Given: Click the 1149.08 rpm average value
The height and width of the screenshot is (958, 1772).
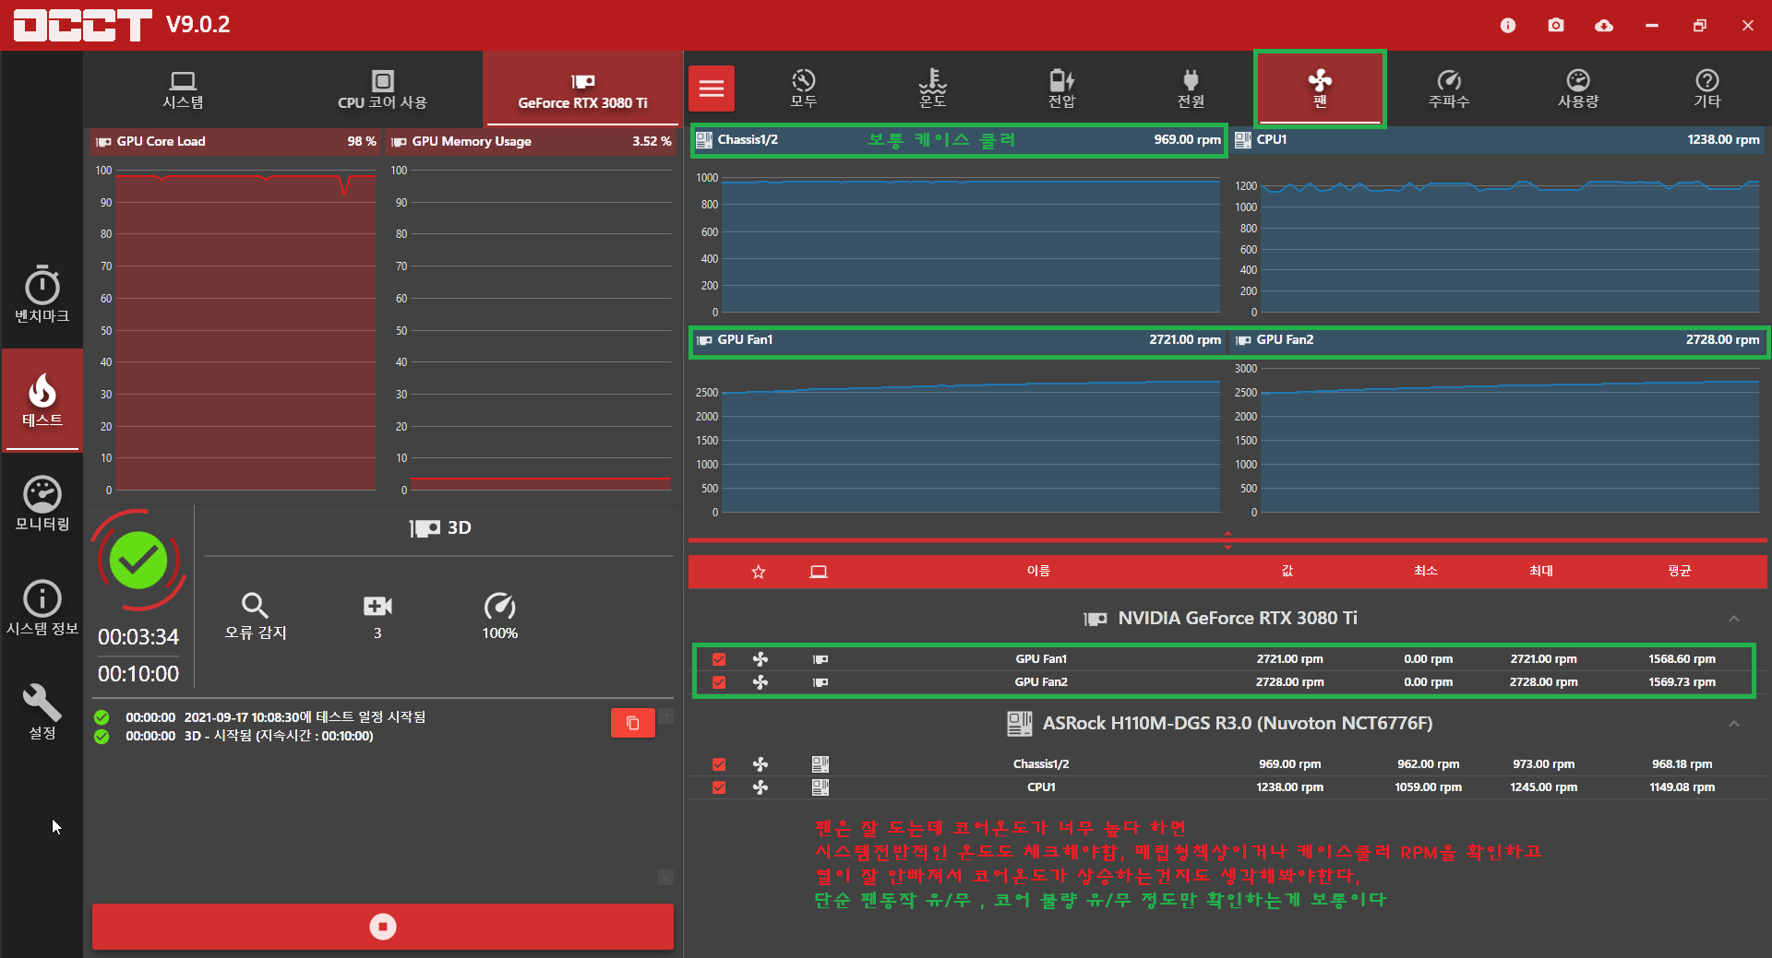Looking at the screenshot, I should click(1682, 787).
